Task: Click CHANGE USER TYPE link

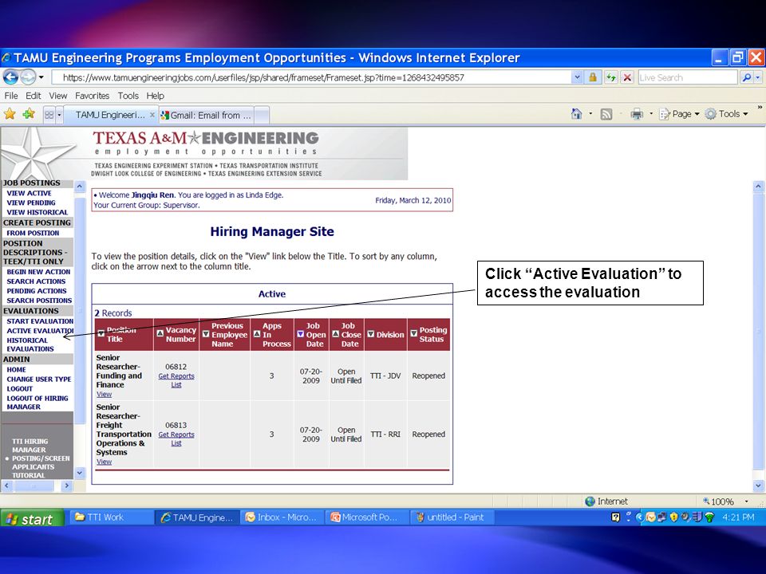Action: (x=38, y=379)
